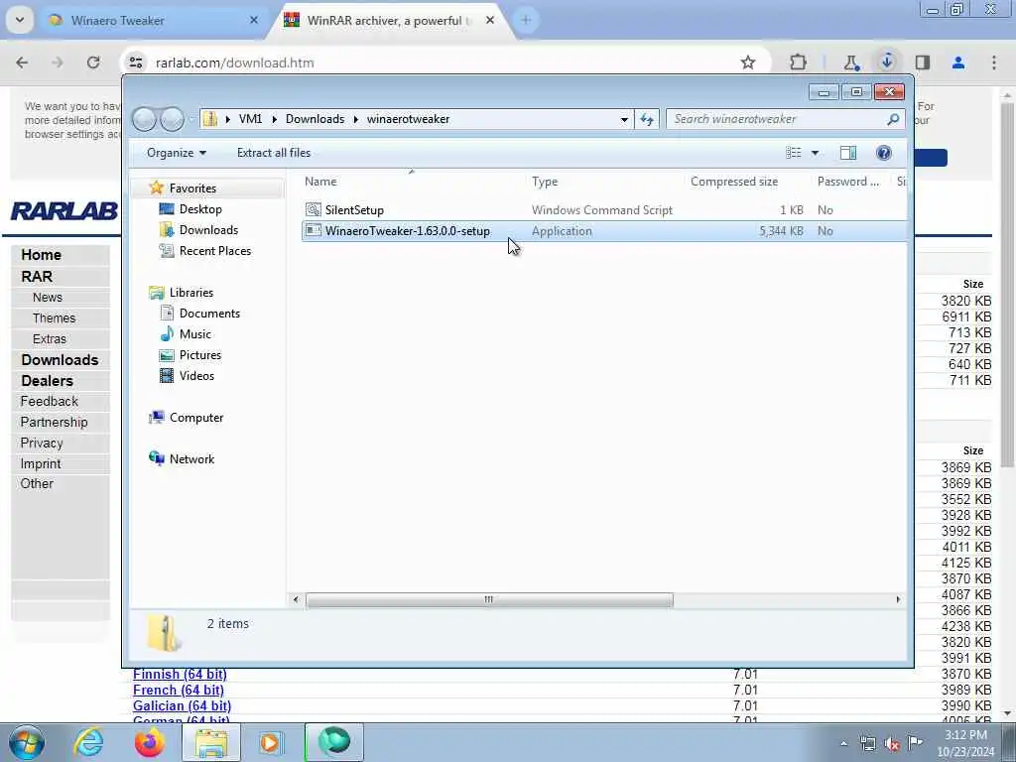Viewport: 1016px width, 762px height.
Task: Switch to the Winaero Tweaker tab
Action: click(x=154, y=21)
